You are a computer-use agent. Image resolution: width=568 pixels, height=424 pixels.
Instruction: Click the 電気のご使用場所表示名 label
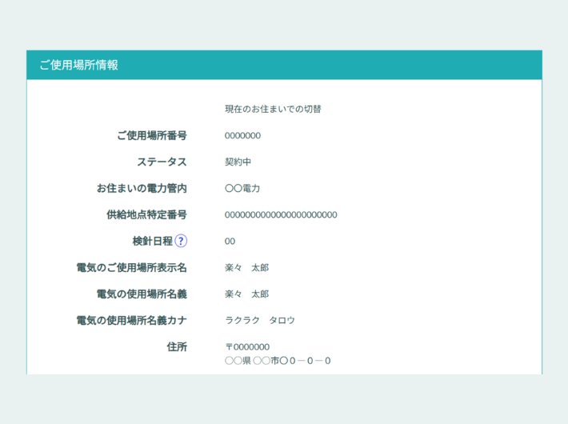[131, 268]
